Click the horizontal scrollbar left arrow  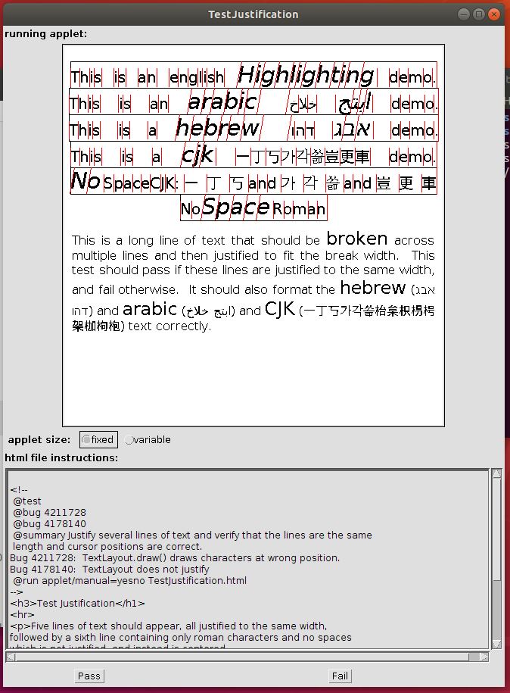10,657
